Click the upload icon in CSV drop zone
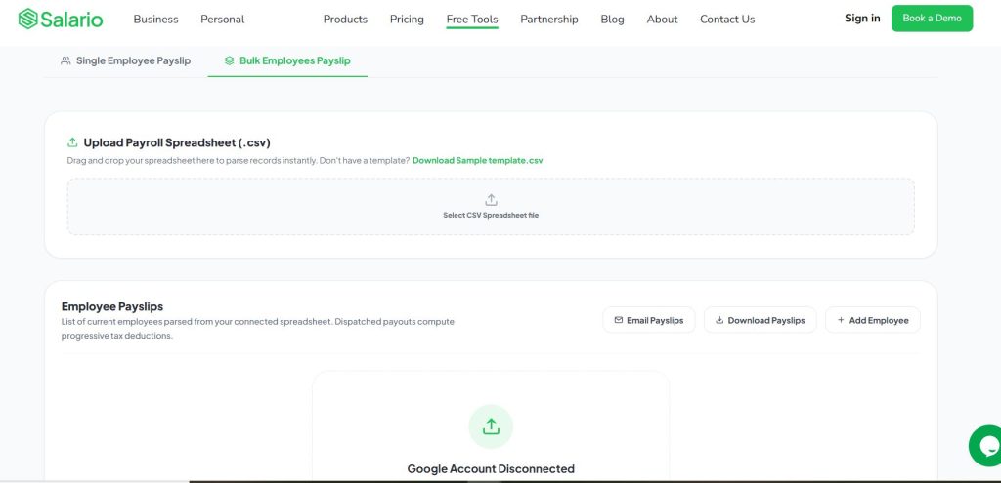The width and height of the screenshot is (1001, 483). (491, 200)
